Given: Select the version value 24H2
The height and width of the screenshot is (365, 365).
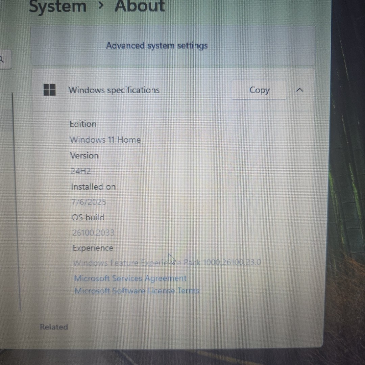Looking at the screenshot, I should pyautogui.click(x=80, y=171).
